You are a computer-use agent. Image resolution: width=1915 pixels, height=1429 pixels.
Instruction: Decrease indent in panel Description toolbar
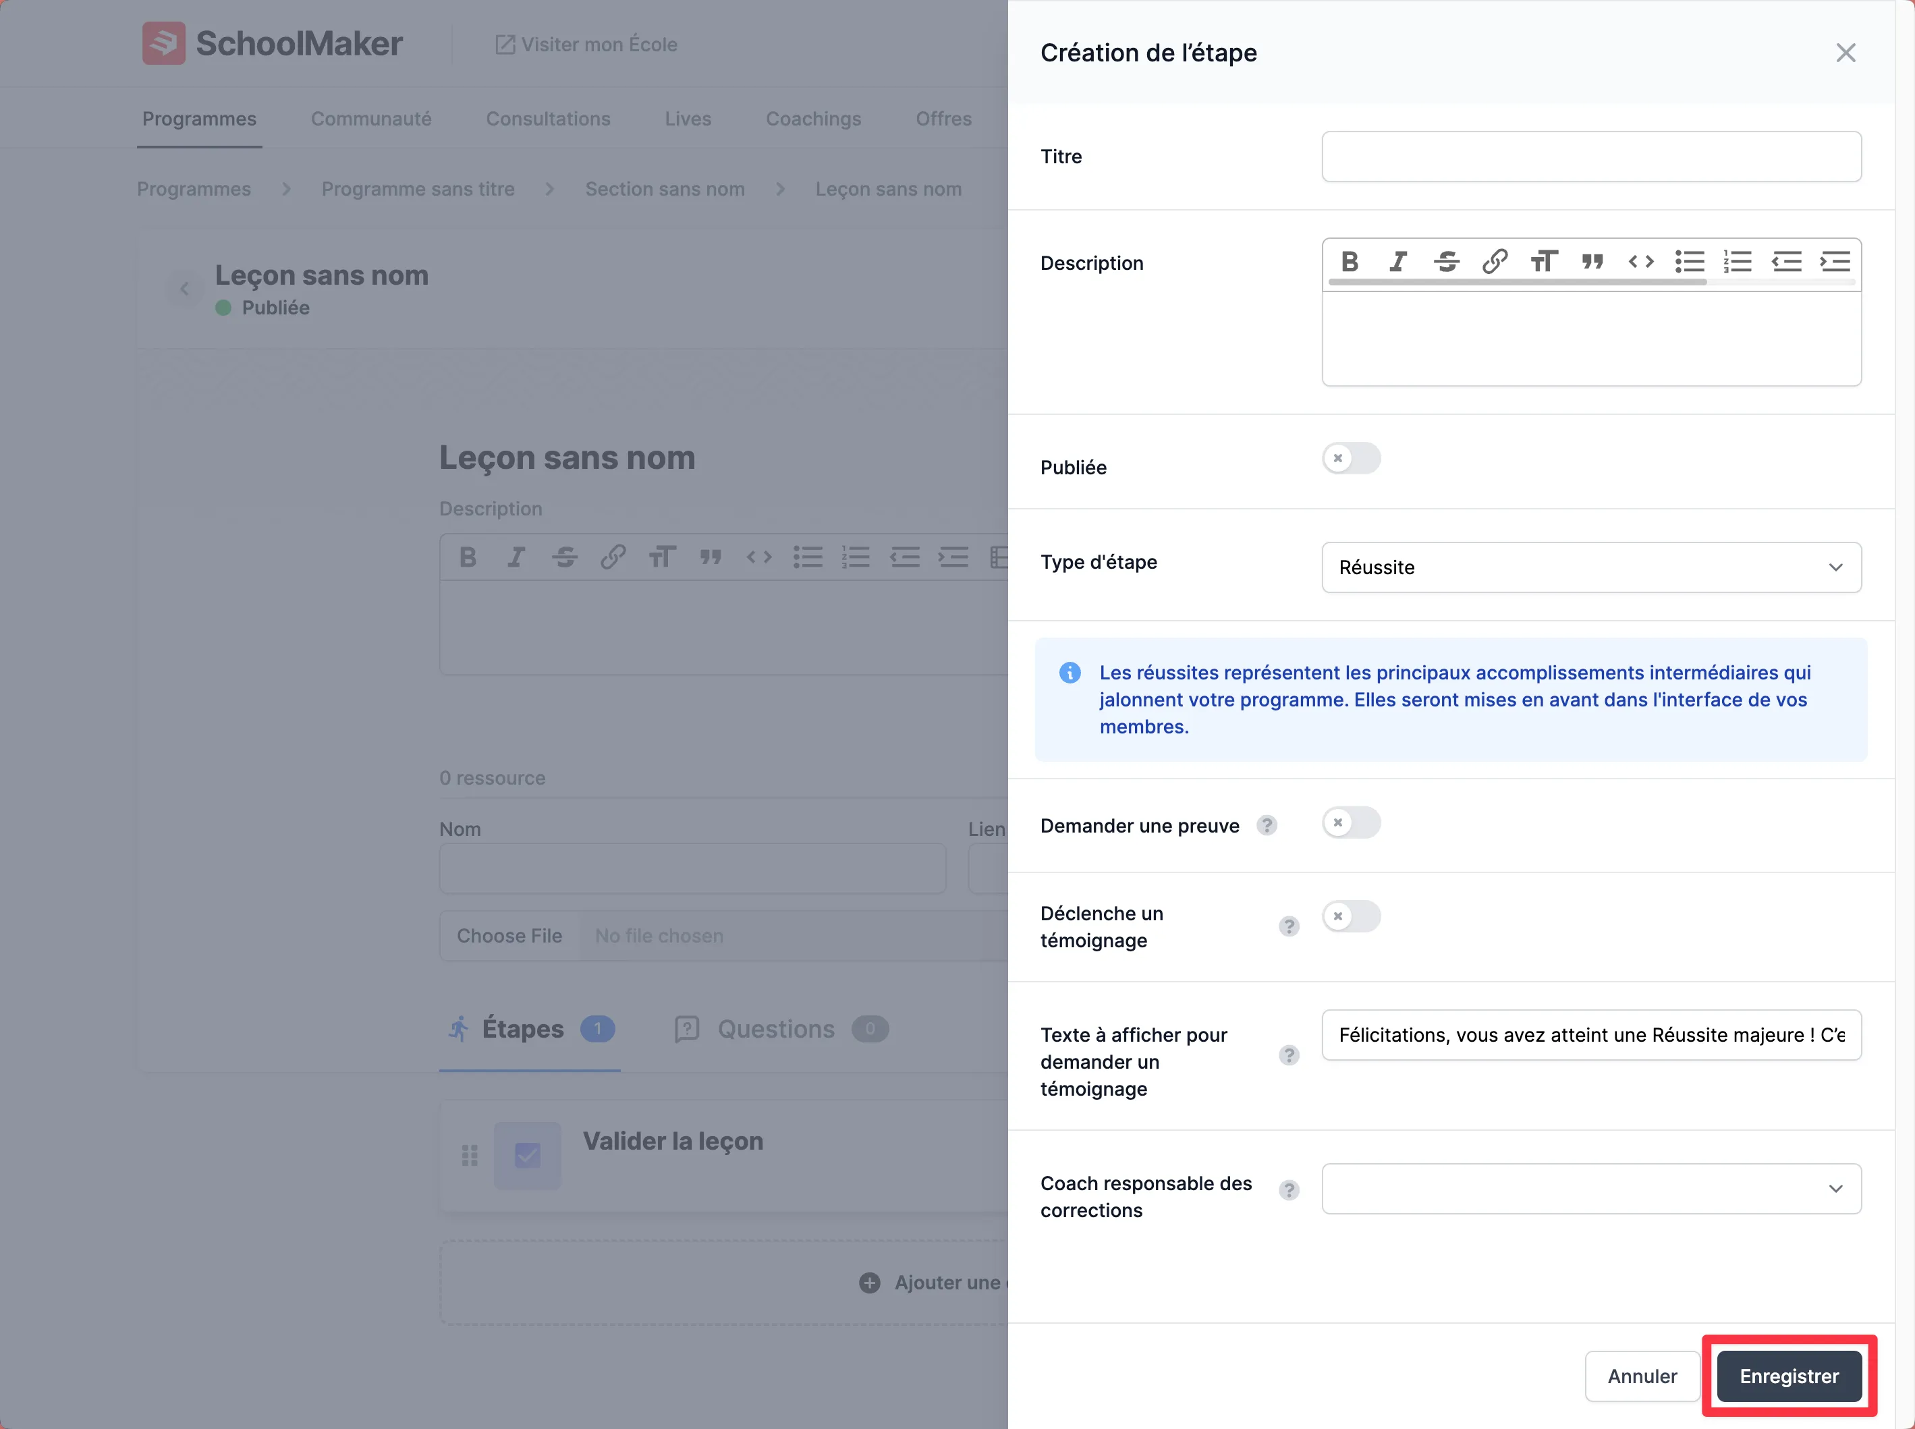coord(1786,261)
